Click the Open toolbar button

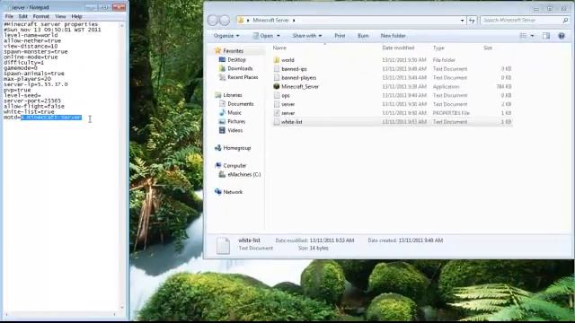pyautogui.click(x=263, y=36)
